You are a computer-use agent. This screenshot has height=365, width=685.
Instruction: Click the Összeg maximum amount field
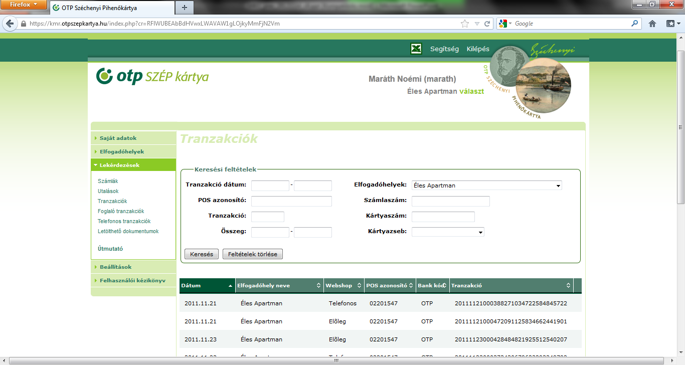(313, 232)
